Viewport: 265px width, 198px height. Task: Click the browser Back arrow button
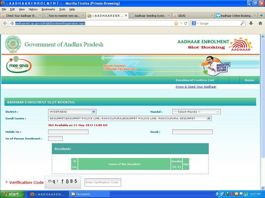click(5, 23)
